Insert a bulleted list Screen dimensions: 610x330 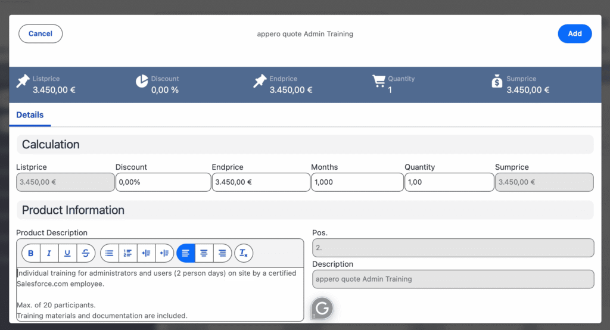click(110, 253)
